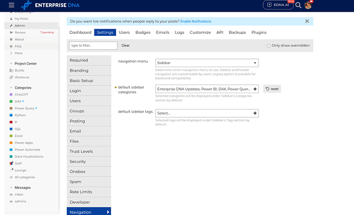
Task: Open the Rate Limits settings category
Action: (89, 192)
